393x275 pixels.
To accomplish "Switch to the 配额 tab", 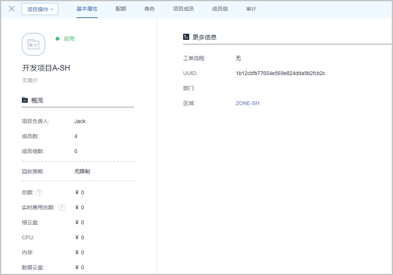I will 121,9.
